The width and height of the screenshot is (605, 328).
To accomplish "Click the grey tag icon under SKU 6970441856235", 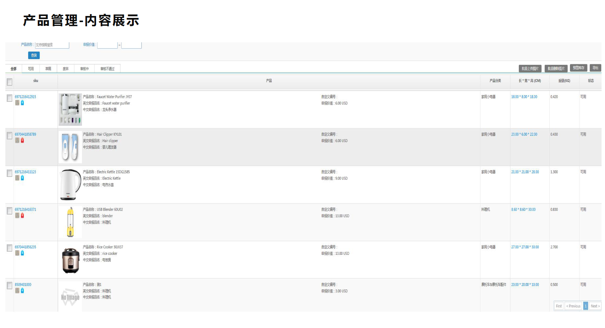I will click(17, 253).
